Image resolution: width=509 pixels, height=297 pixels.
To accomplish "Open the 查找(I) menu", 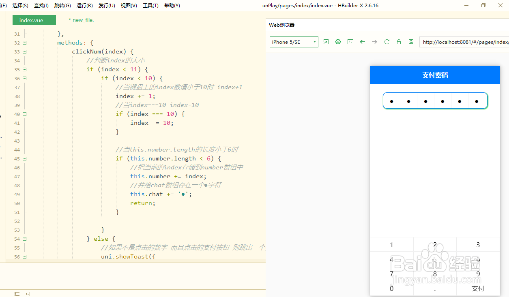I will (x=41, y=6).
